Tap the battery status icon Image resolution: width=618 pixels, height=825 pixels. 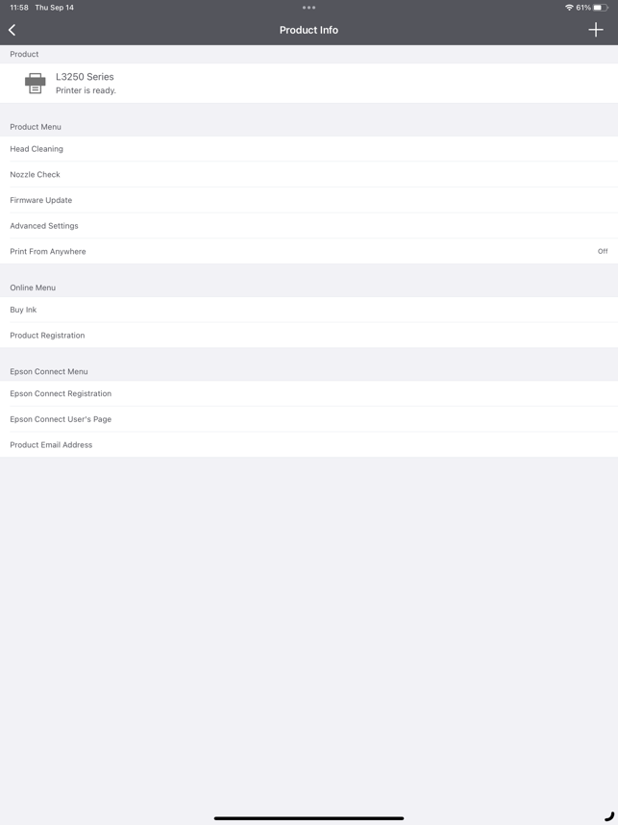[x=601, y=8]
